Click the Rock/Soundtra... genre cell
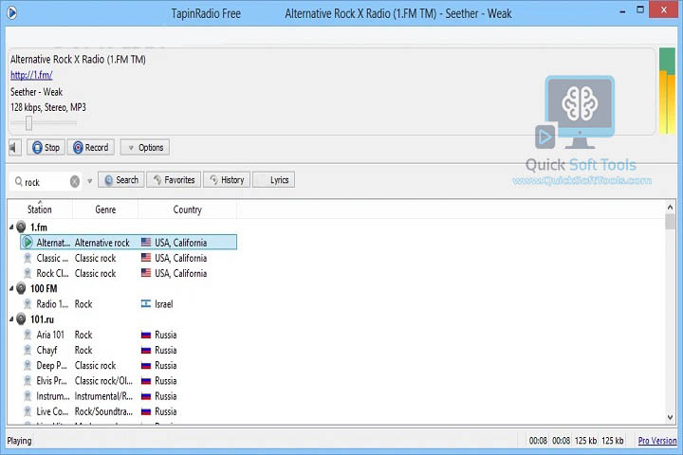683x455 pixels. [x=103, y=411]
